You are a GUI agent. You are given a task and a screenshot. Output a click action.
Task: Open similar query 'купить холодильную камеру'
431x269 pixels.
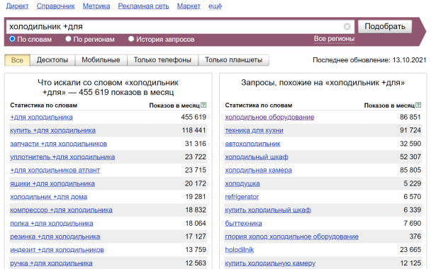pyautogui.click(x=270, y=263)
